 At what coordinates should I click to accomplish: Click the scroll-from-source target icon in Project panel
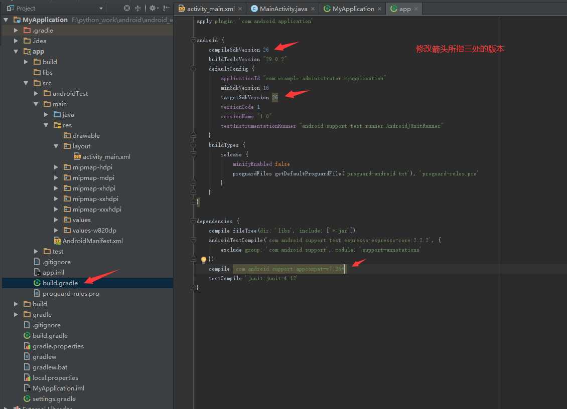click(126, 8)
